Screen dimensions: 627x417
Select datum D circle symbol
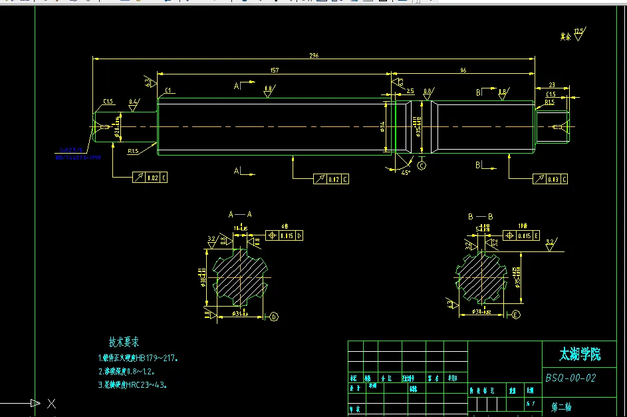coord(274,317)
